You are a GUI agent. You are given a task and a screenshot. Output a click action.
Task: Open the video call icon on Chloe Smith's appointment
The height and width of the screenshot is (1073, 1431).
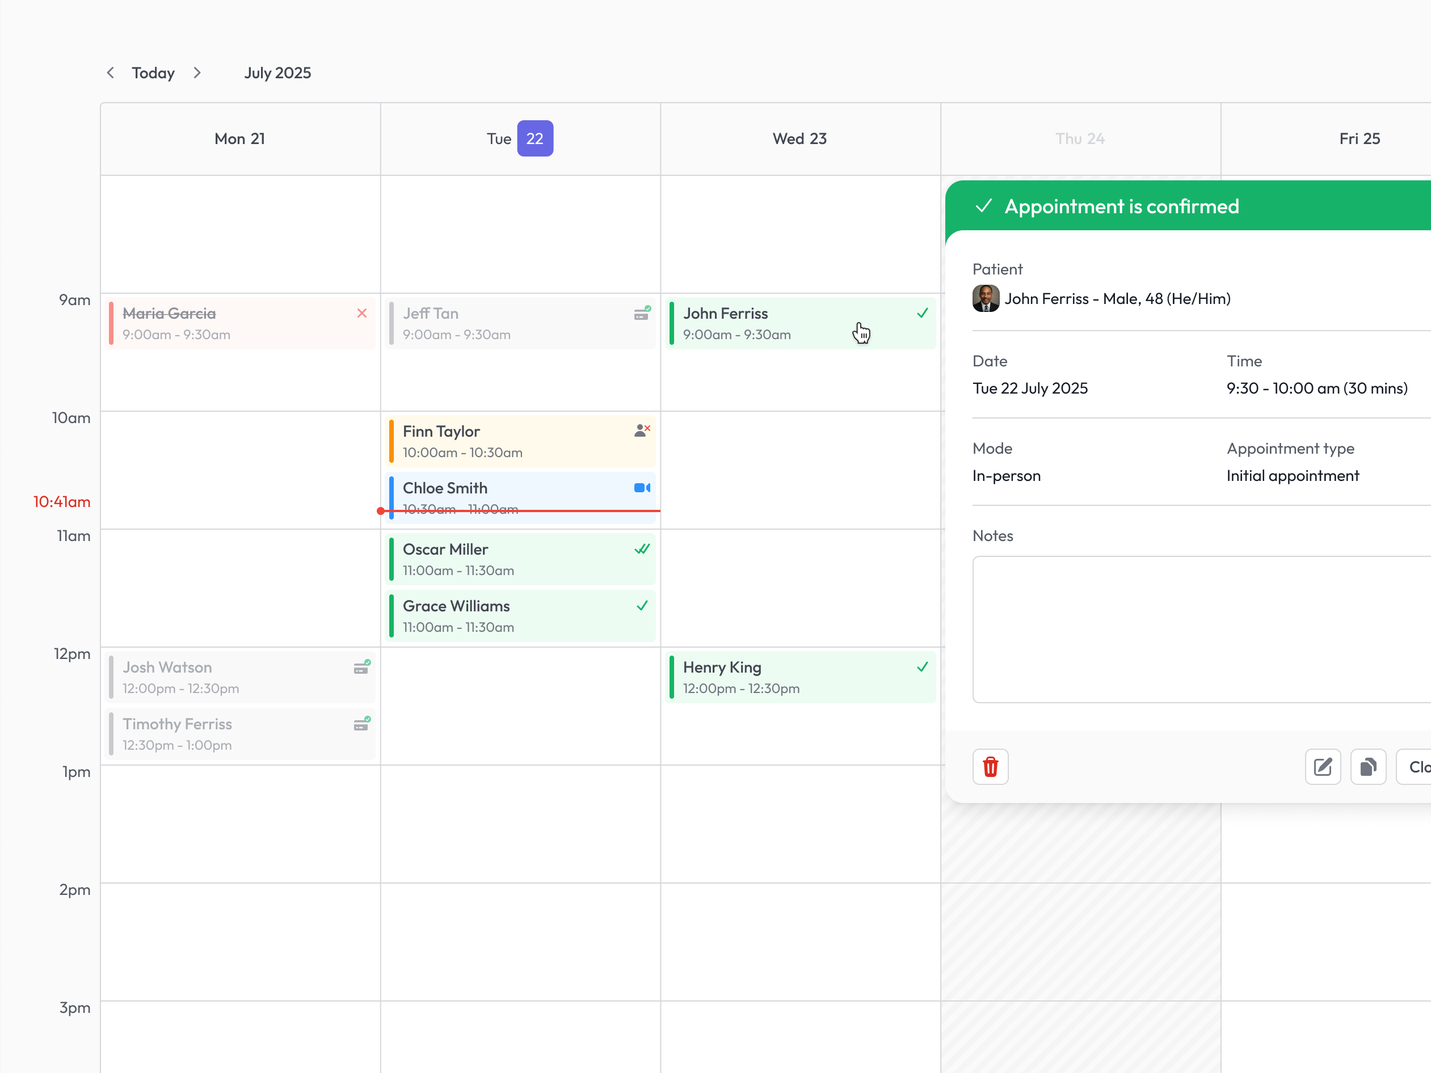[x=641, y=488]
